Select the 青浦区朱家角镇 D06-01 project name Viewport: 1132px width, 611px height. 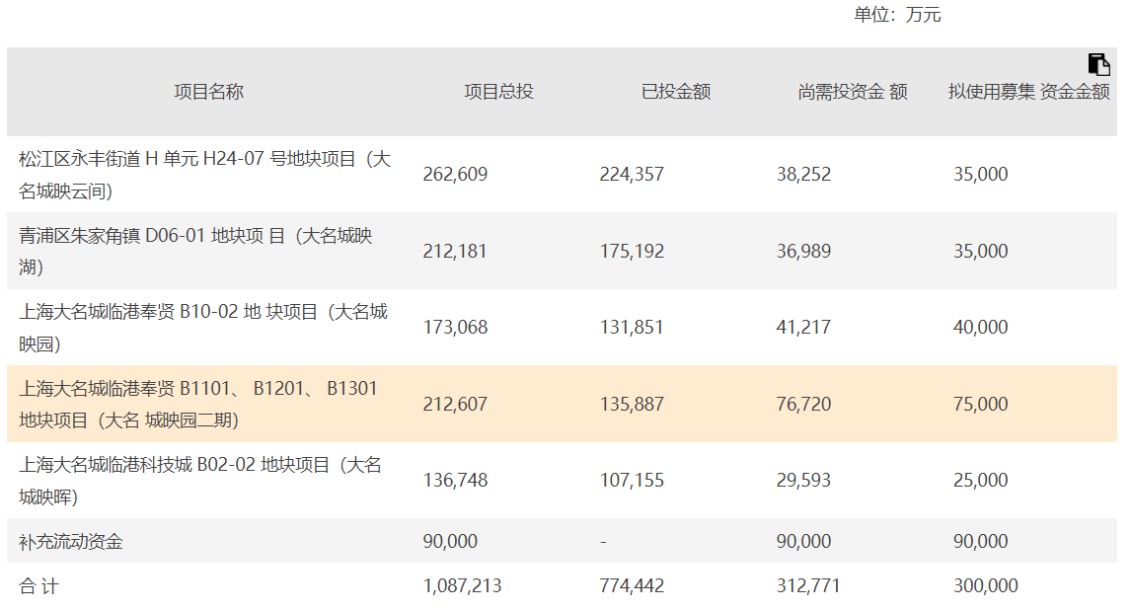point(196,251)
